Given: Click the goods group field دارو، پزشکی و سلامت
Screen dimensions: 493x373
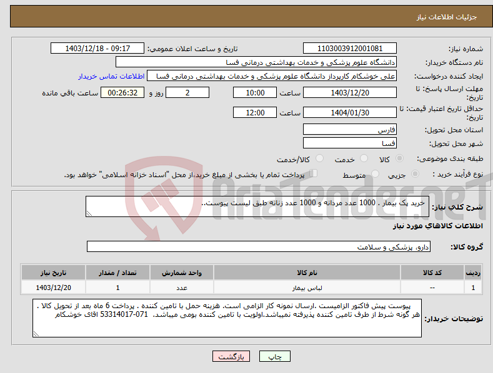Looking at the screenshot, I should 259,246.
